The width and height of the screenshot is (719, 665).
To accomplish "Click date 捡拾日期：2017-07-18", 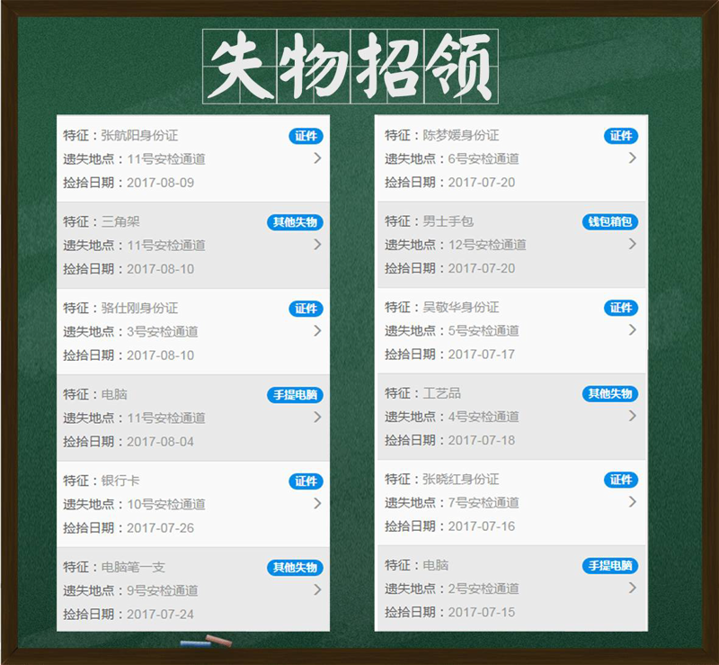I will point(450,440).
